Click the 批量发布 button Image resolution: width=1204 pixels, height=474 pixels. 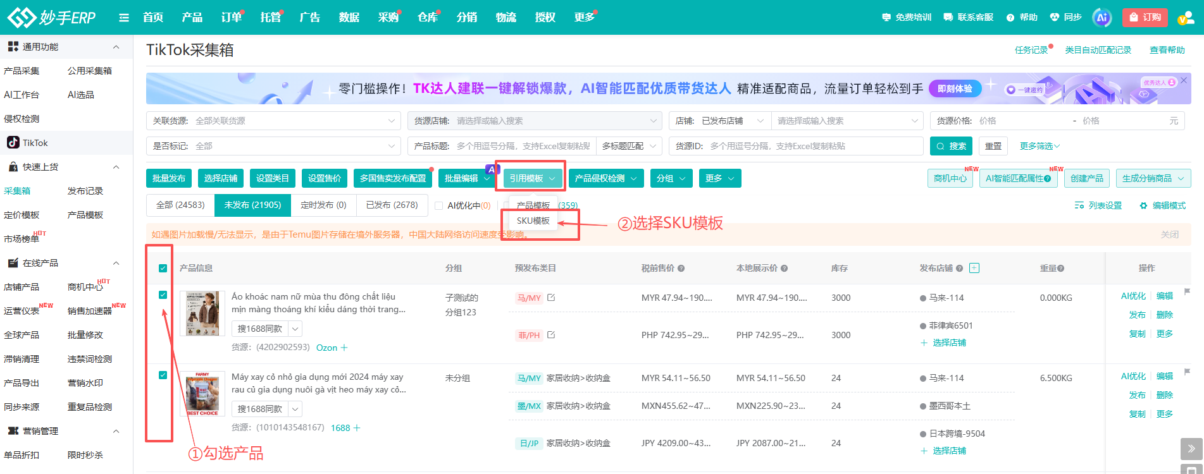[x=169, y=178]
